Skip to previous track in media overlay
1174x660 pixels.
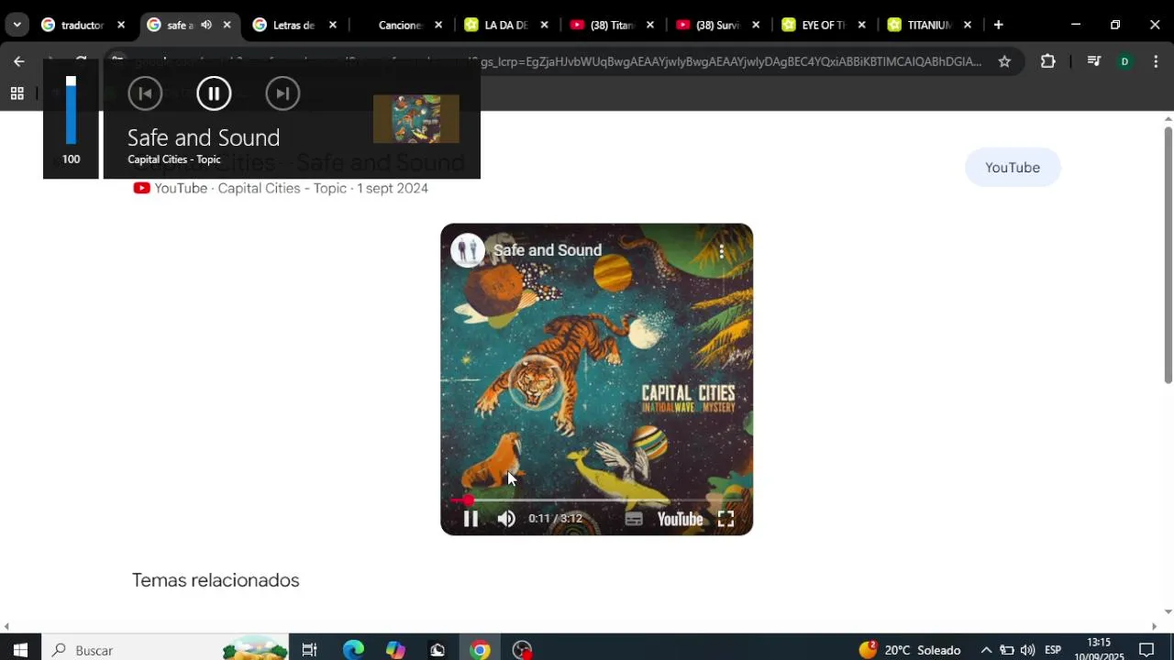click(145, 93)
